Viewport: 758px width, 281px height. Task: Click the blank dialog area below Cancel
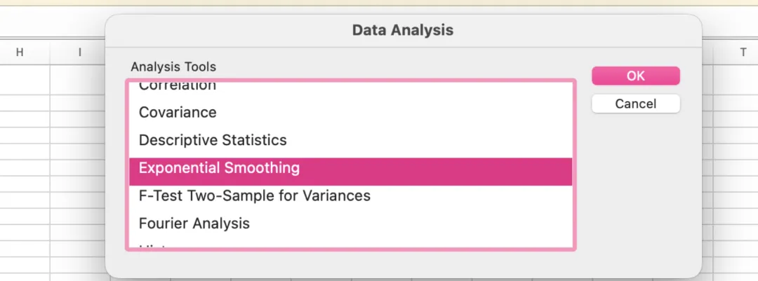[x=635, y=182]
